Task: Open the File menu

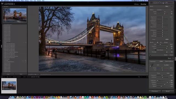Action: (x=11, y=1)
